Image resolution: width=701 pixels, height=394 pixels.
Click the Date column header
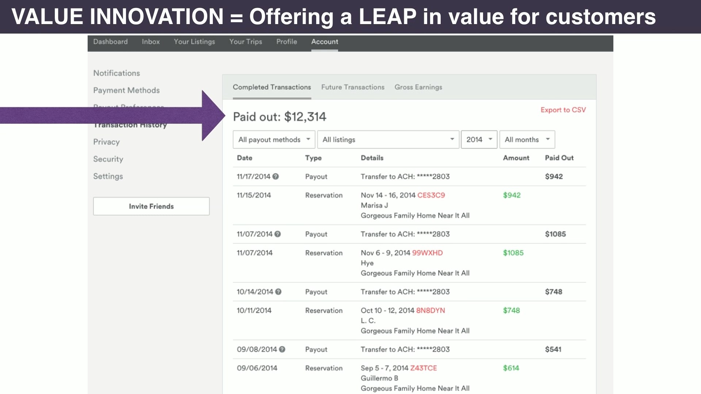pos(245,158)
